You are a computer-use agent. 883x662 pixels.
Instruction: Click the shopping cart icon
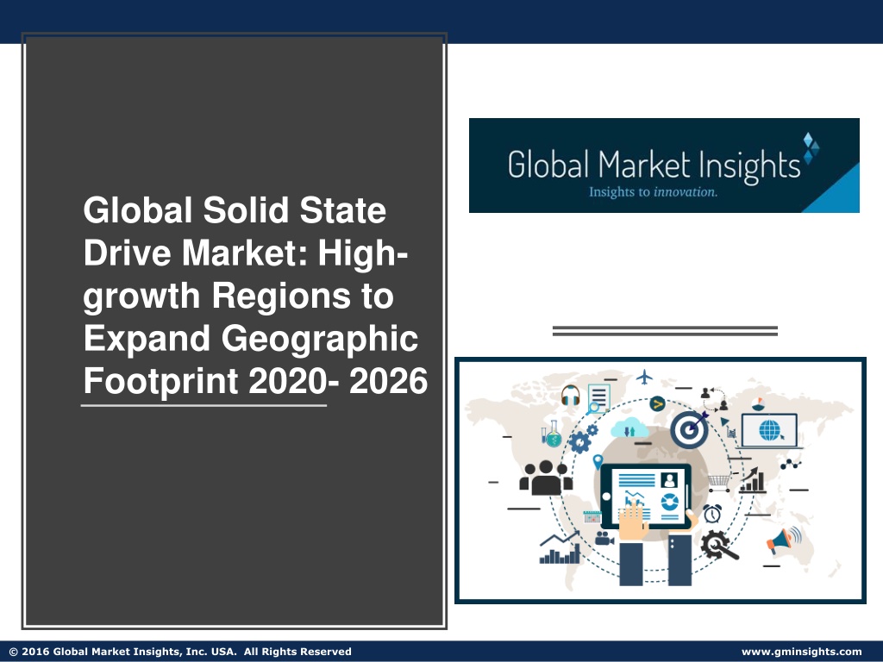click(x=719, y=483)
